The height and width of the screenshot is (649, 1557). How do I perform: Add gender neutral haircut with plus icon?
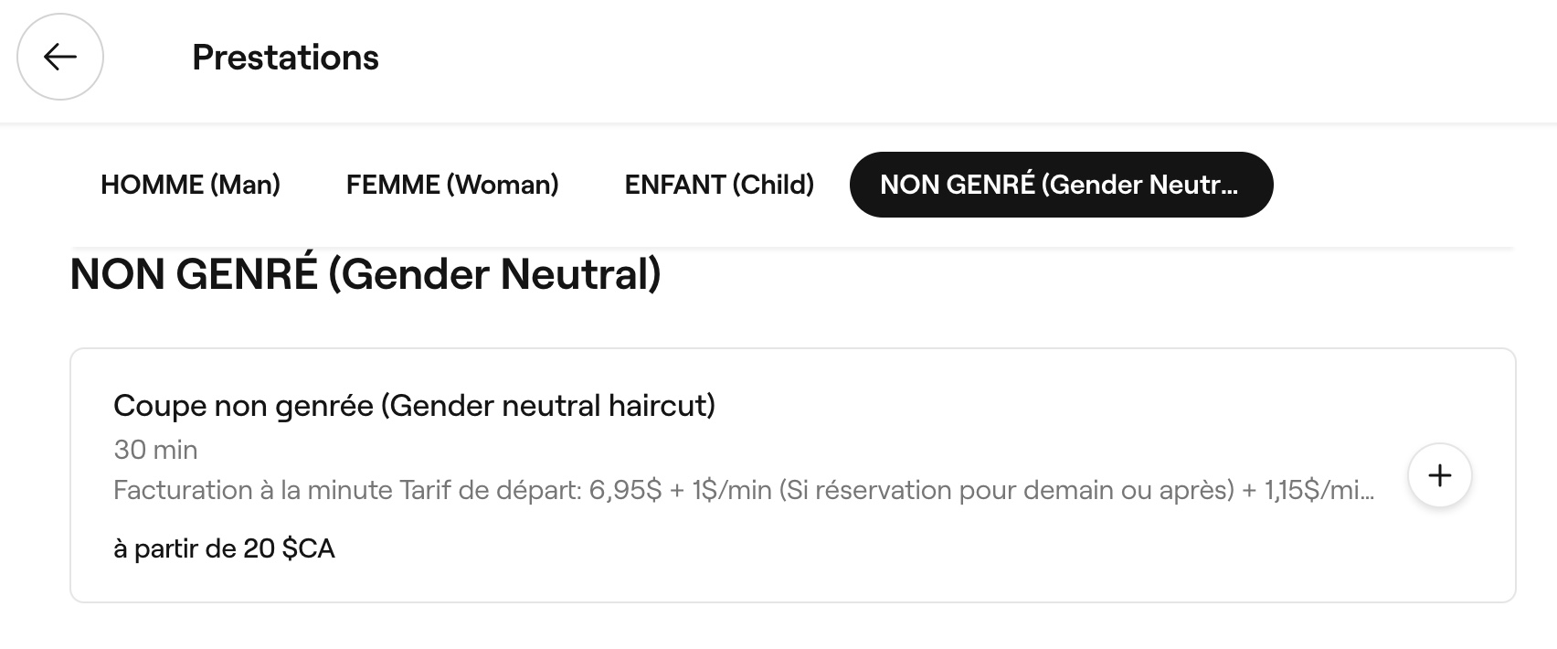pyautogui.click(x=1439, y=475)
